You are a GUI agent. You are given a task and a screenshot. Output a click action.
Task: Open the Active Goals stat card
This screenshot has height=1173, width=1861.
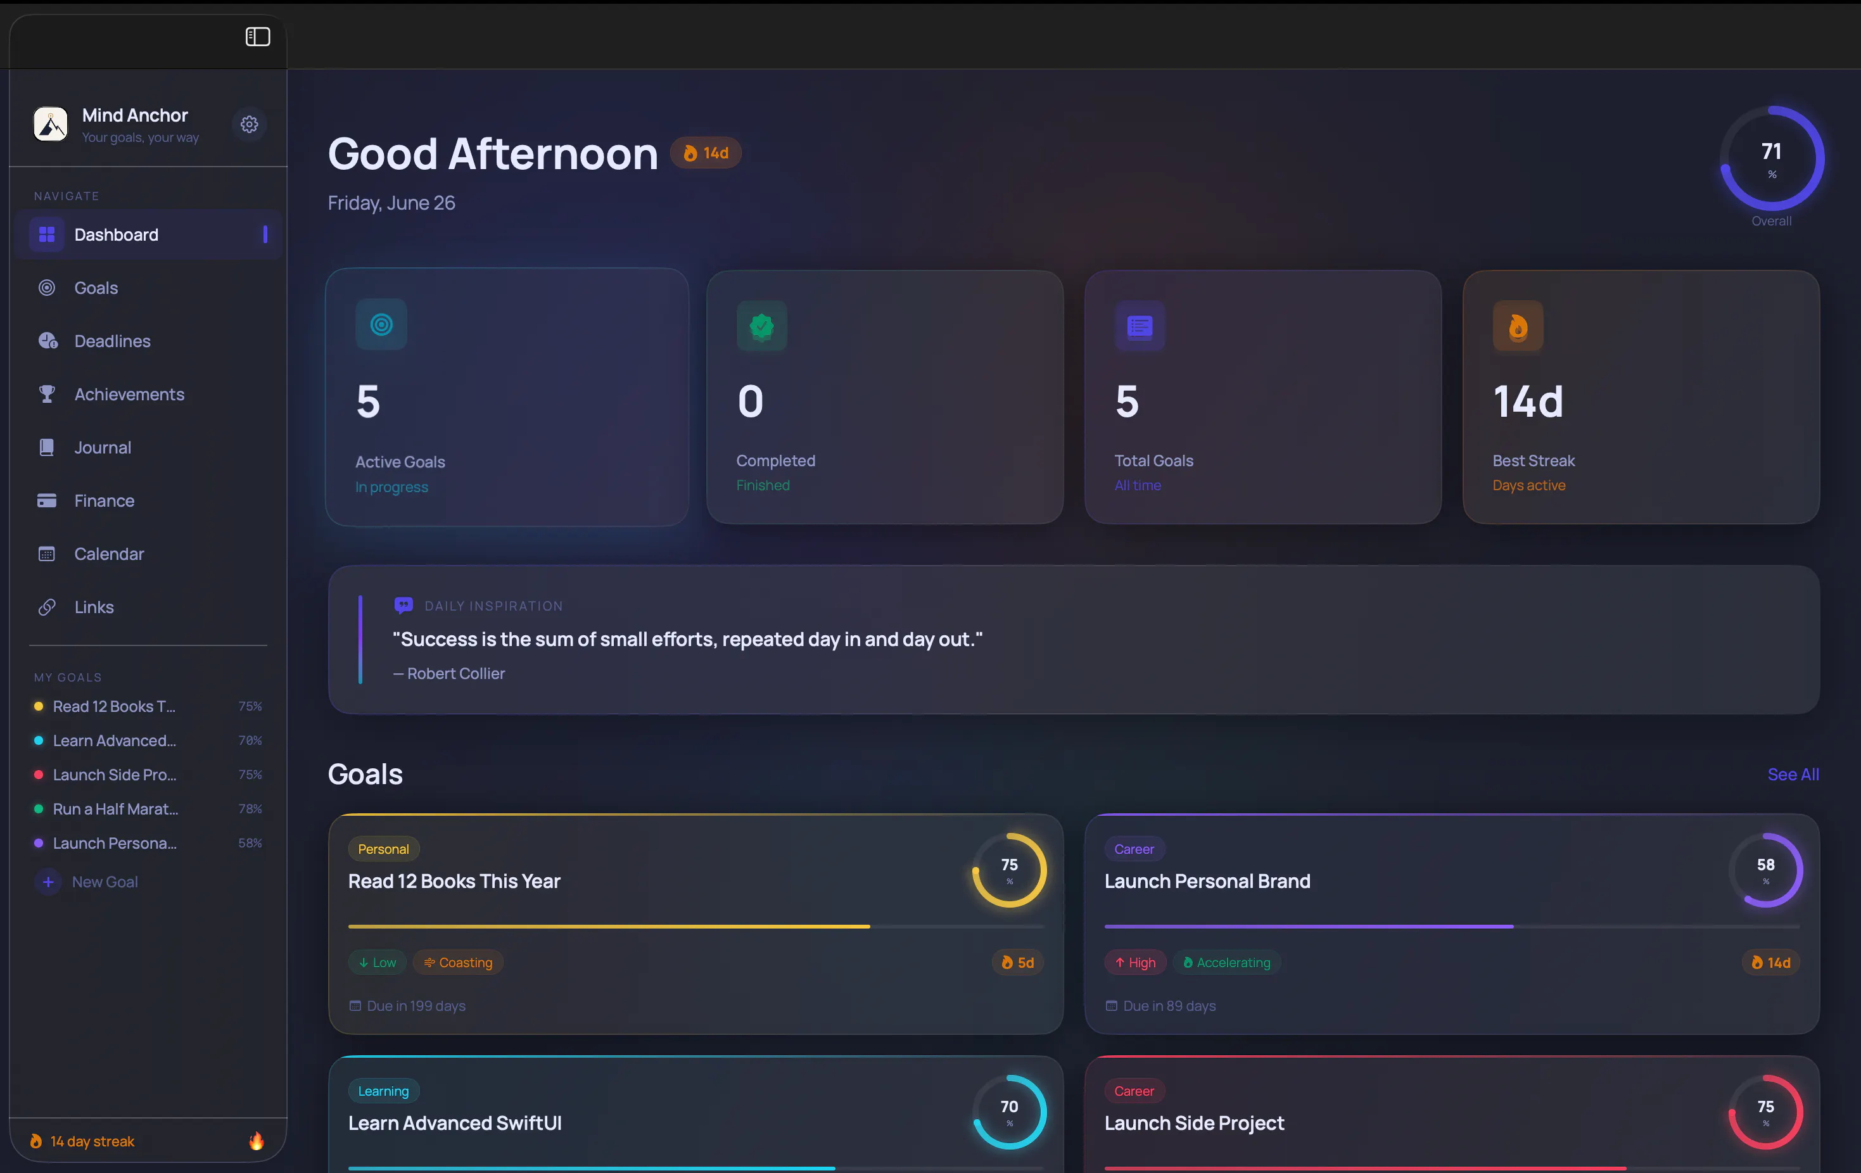click(507, 397)
